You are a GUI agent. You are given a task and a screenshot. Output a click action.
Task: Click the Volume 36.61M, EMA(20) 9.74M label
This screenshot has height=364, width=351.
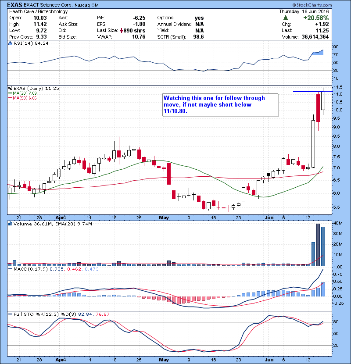(x=53, y=224)
